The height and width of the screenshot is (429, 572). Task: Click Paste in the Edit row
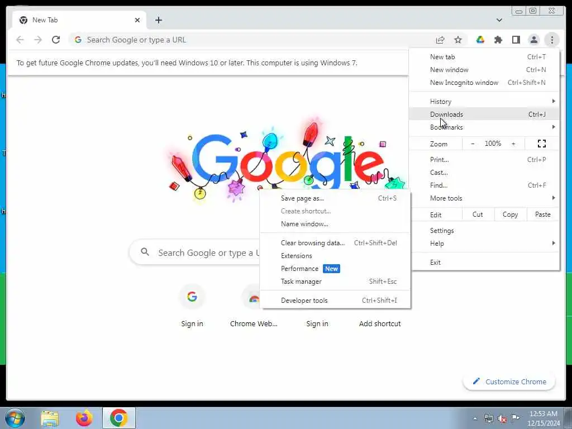543,214
